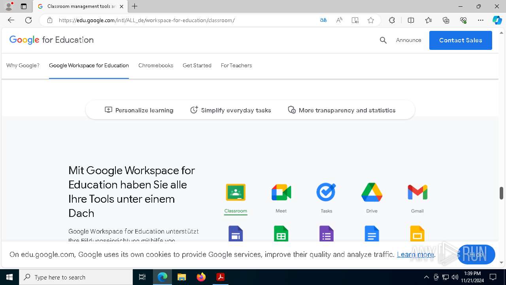Select the yellow Google Slides icon
Image resolution: width=506 pixels, height=285 pixels.
coord(417,234)
